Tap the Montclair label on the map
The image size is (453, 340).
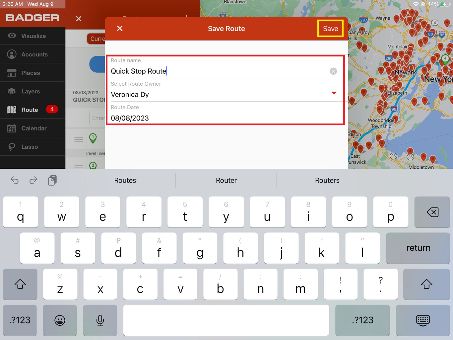point(397,47)
